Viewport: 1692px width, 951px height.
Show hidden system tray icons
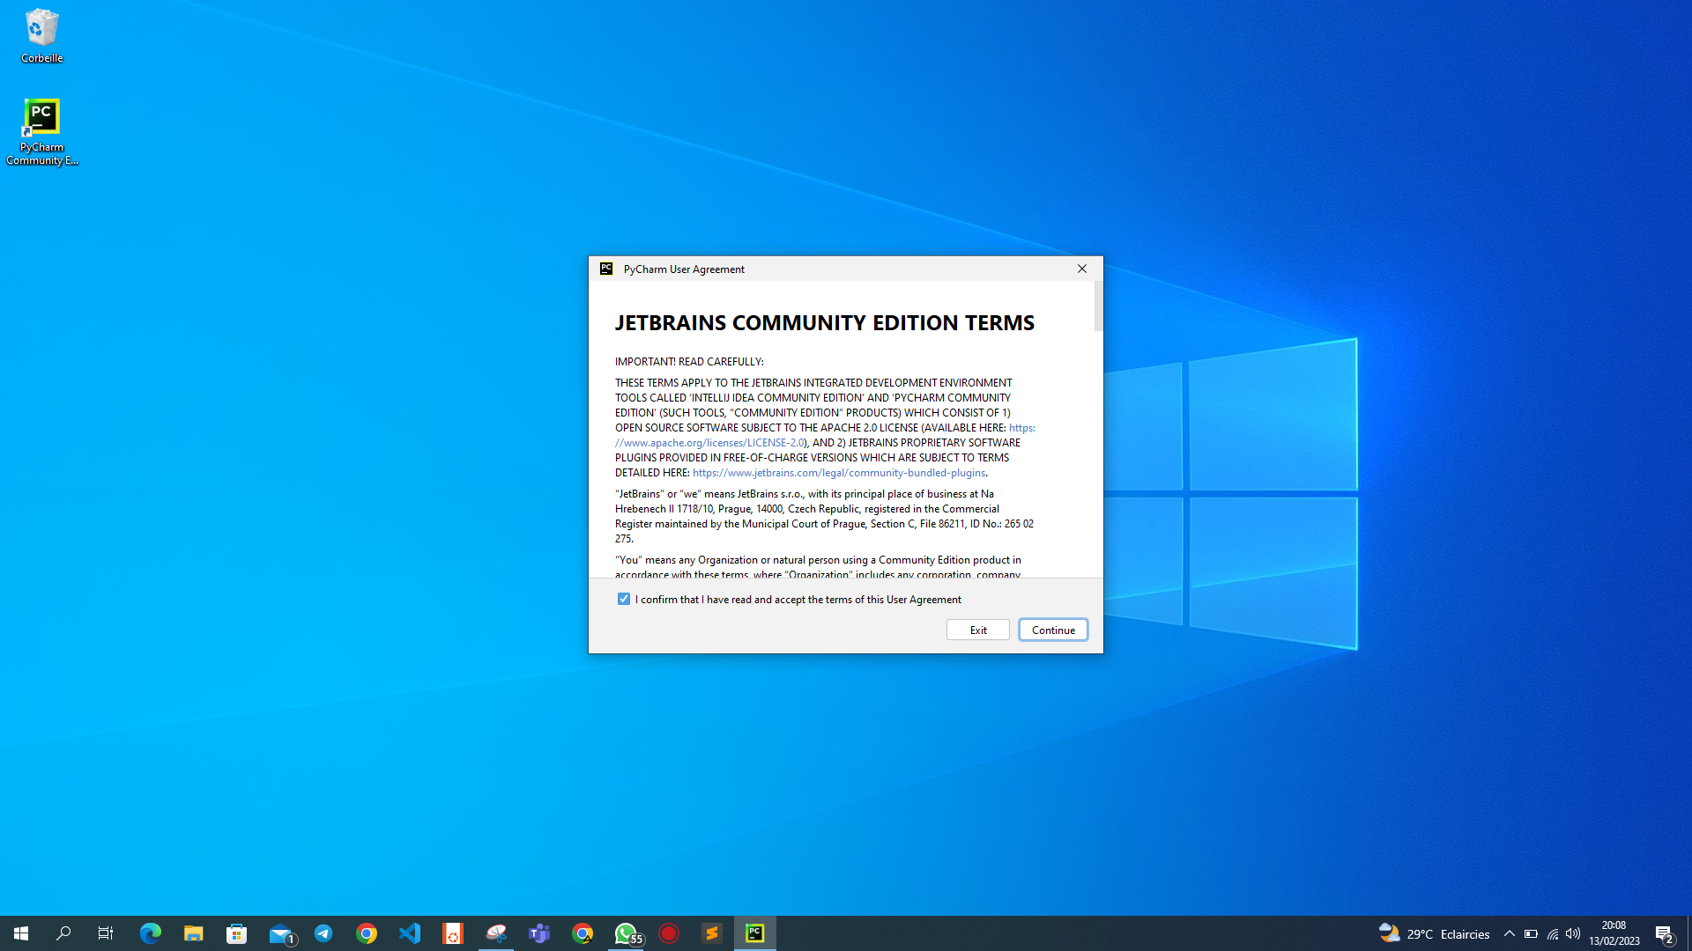1510,933
